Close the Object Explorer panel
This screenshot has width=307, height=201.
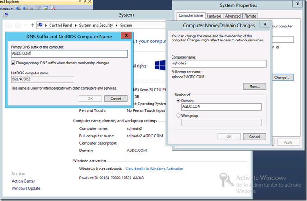90,1
